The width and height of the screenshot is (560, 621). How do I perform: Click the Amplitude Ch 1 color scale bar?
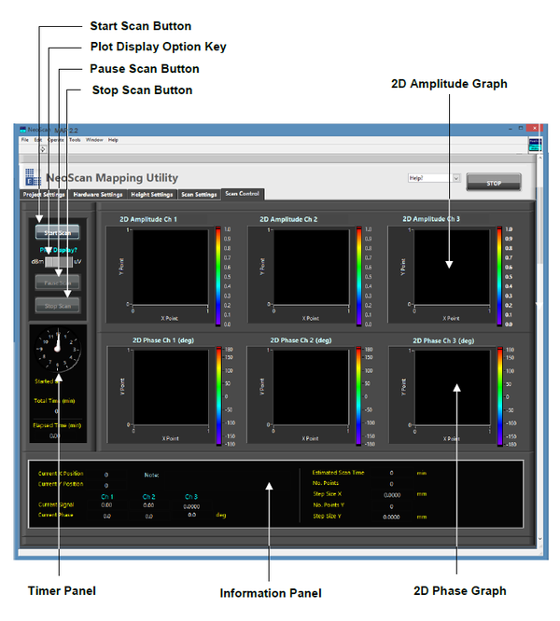coord(218,276)
